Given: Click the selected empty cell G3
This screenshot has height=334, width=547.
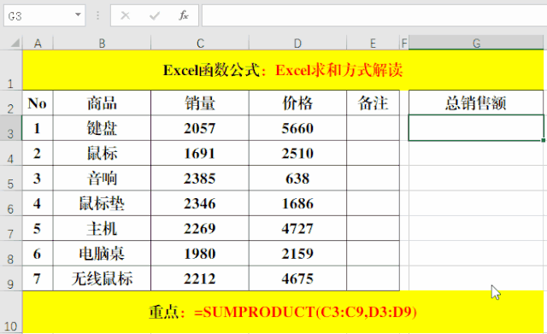Looking at the screenshot, I should pyautogui.click(x=476, y=128).
